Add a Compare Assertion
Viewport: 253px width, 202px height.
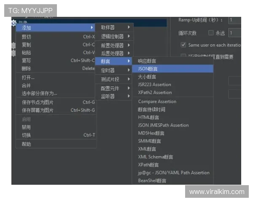(173, 102)
